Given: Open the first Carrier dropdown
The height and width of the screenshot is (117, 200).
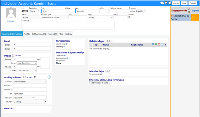Looking at the screenshot, I should point(27,63).
